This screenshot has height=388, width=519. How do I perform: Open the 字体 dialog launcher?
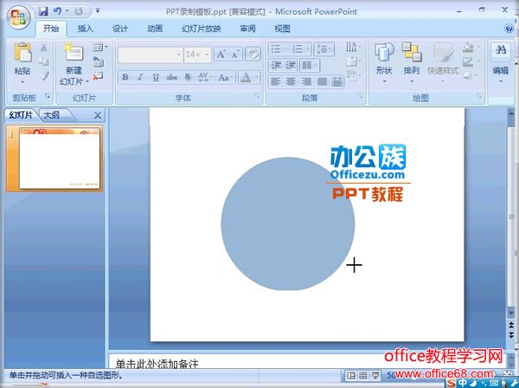pyautogui.click(x=257, y=96)
